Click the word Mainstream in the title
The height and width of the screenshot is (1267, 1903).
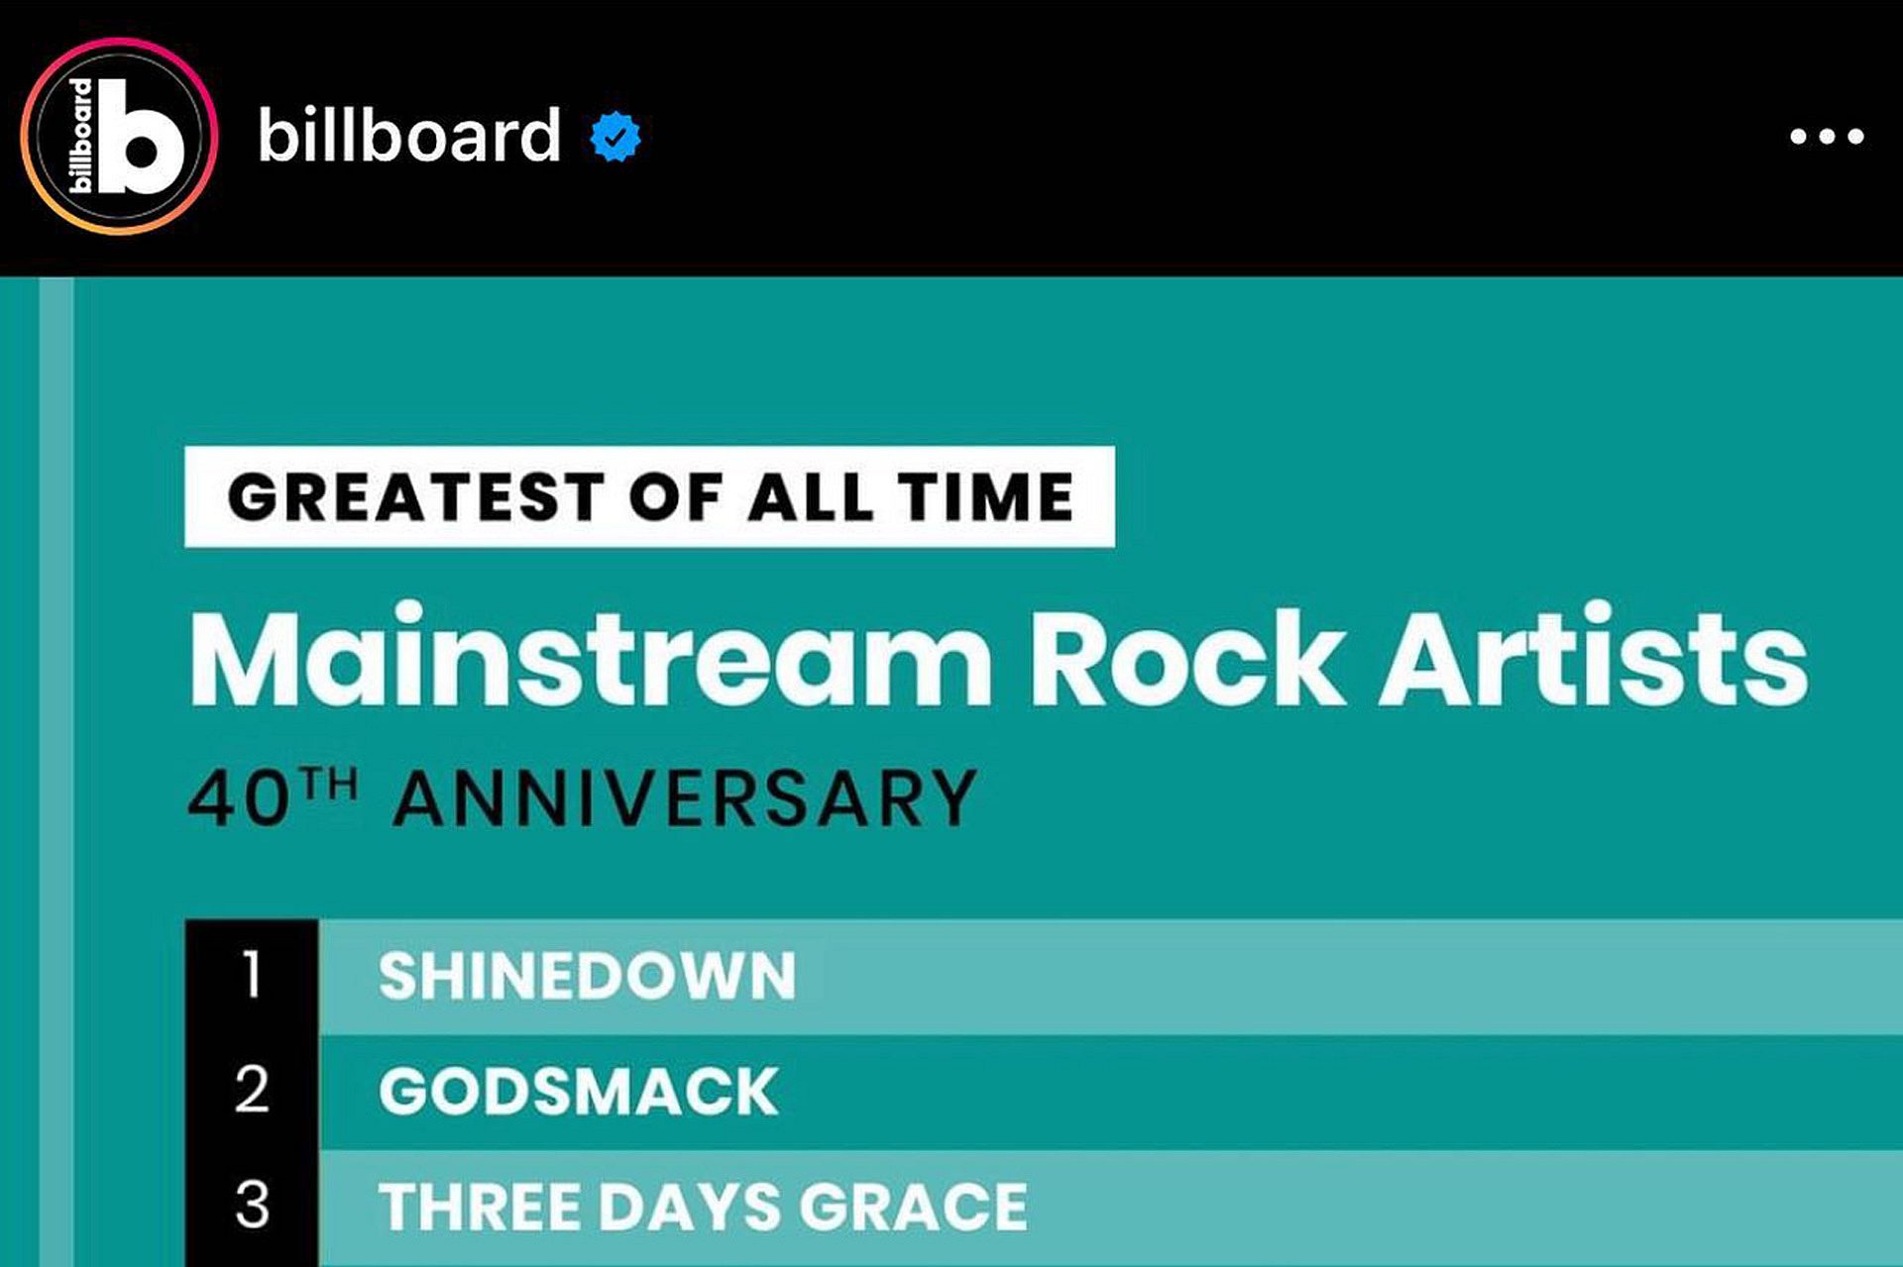pyautogui.click(x=590, y=658)
